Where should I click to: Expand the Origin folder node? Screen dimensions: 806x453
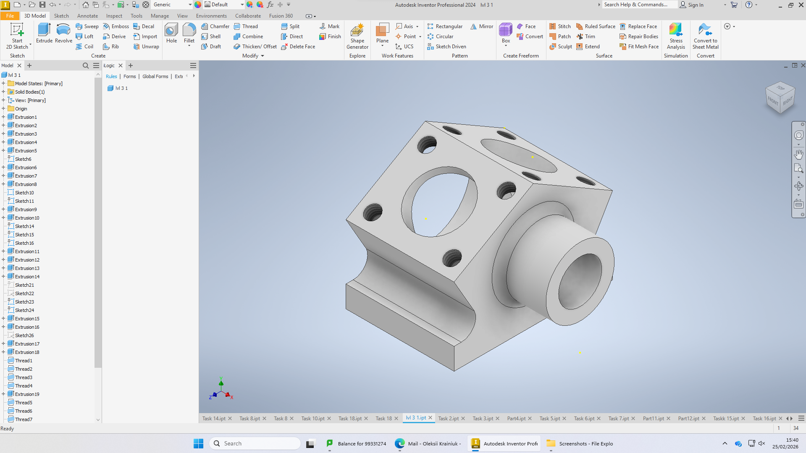(3, 109)
